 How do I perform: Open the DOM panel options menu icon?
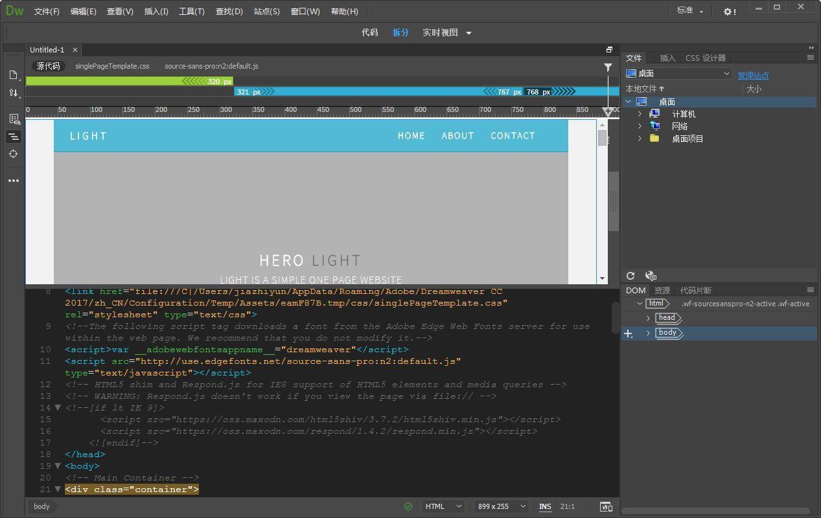[x=810, y=290]
